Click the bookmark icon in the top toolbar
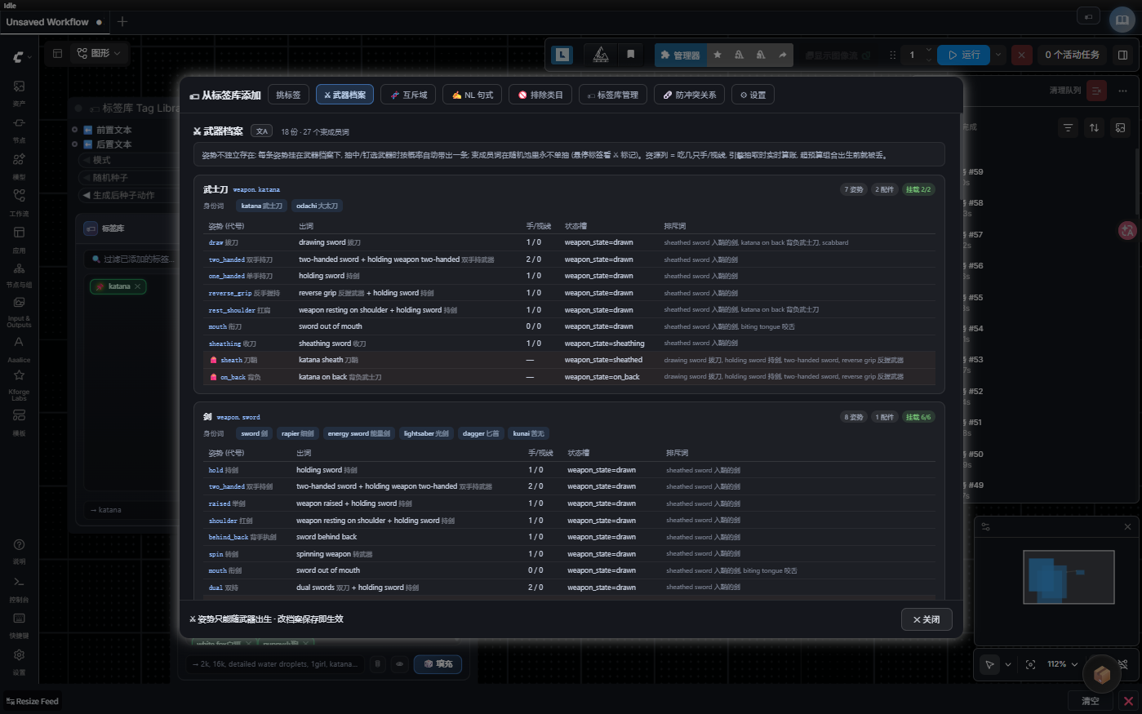1142x714 pixels. [631, 55]
